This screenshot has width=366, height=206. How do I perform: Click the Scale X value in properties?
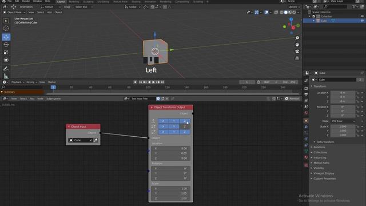click(x=343, y=126)
